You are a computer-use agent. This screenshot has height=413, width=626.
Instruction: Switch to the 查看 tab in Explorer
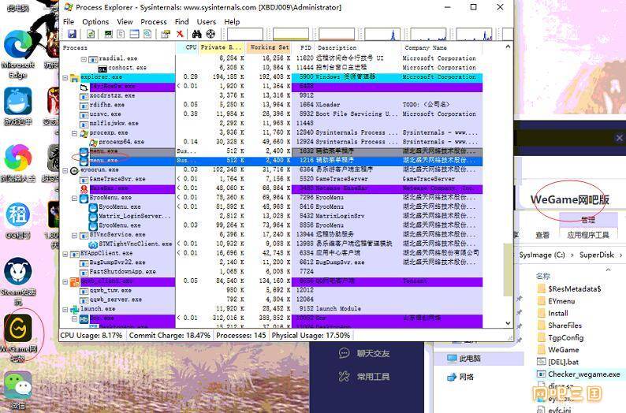pos(542,235)
